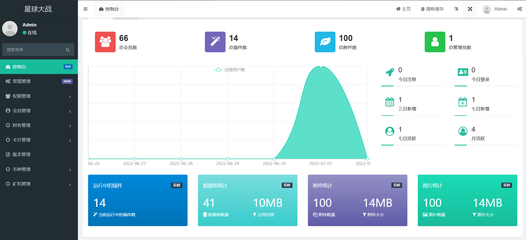The width and height of the screenshot is (526, 240).
Task: Click the hamburger menu toggle icon
Action: click(x=85, y=9)
